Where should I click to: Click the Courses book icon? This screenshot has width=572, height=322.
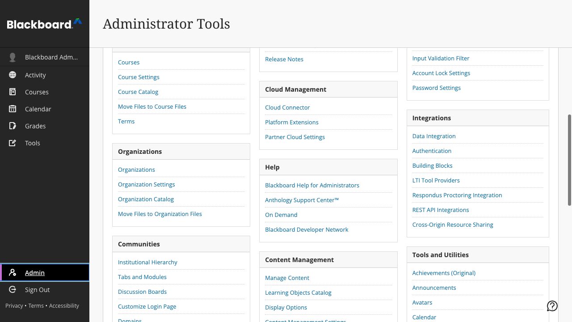[x=13, y=92]
